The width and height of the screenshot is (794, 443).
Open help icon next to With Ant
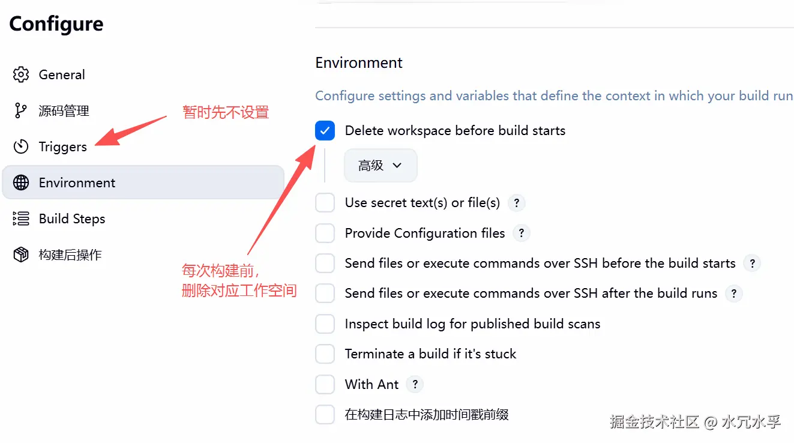click(415, 385)
